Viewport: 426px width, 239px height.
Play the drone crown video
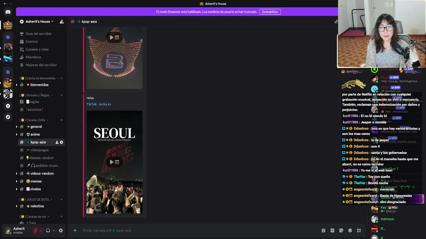click(111, 38)
